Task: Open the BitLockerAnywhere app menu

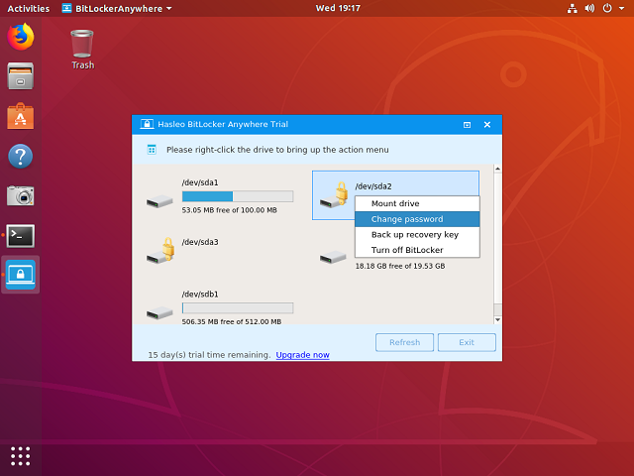Action: tap(117, 9)
